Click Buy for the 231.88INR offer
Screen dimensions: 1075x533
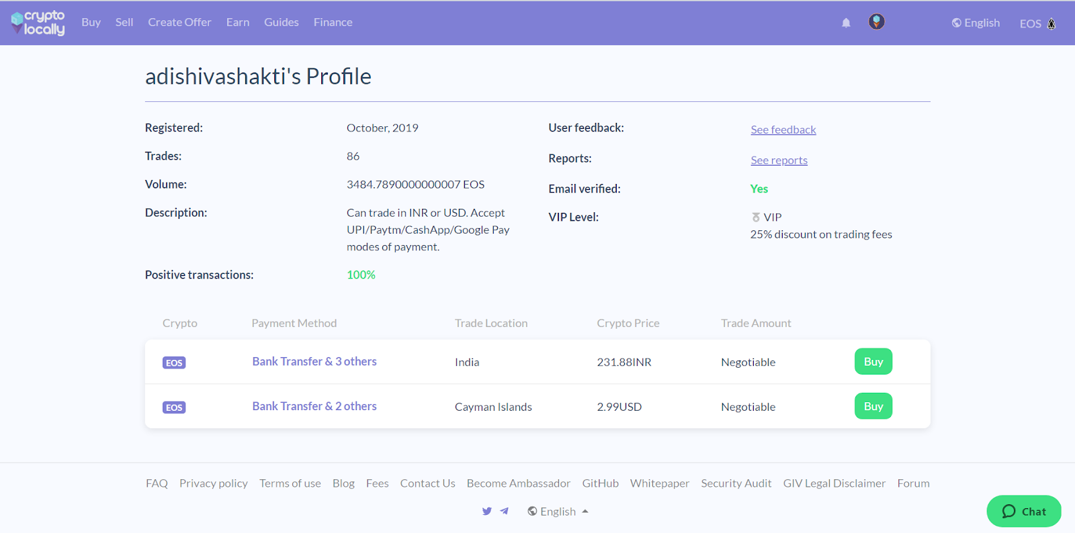873,362
